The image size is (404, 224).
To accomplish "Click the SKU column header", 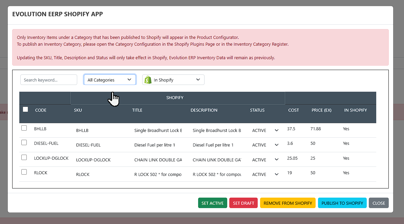I will [x=78, y=110].
